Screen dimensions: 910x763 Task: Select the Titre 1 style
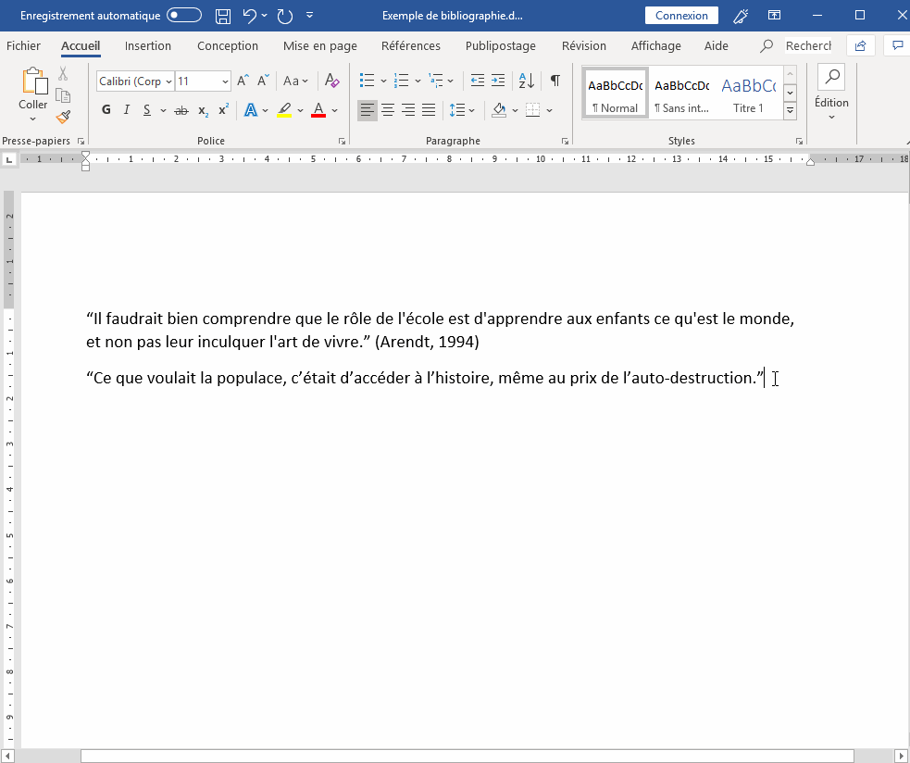(x=748, y=92)
